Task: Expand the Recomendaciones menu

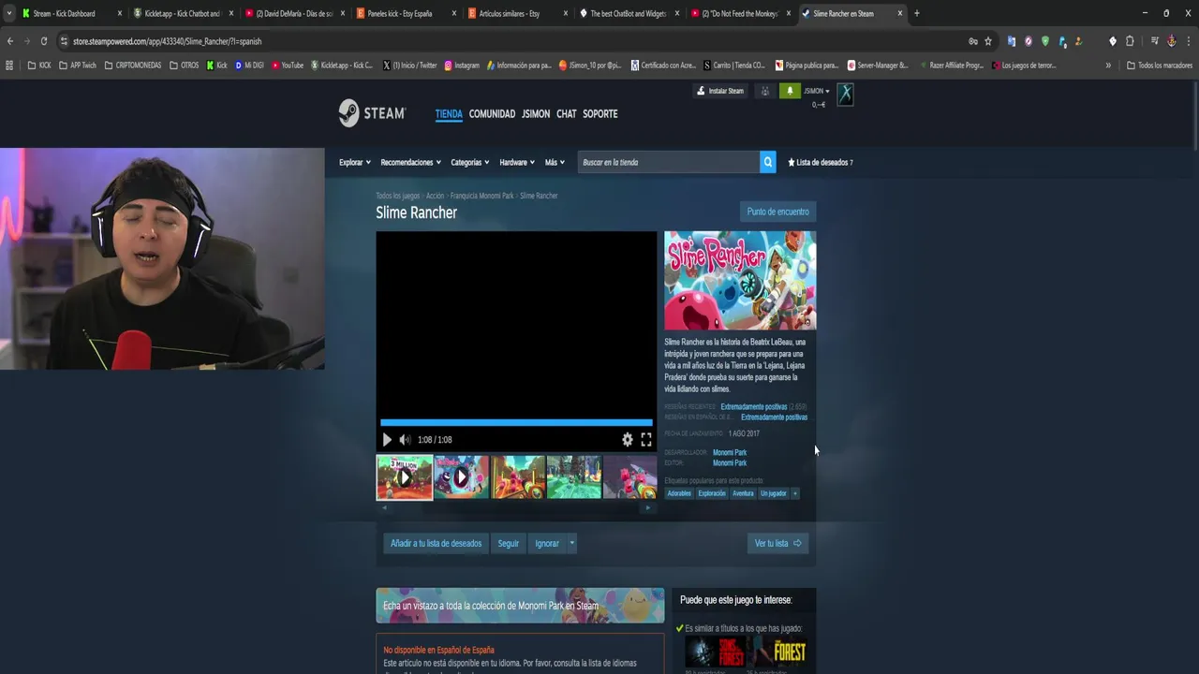Action: [x=410, y=162]
